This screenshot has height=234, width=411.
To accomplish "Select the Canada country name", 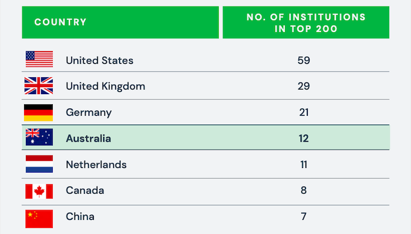I will tap(84, 191).
